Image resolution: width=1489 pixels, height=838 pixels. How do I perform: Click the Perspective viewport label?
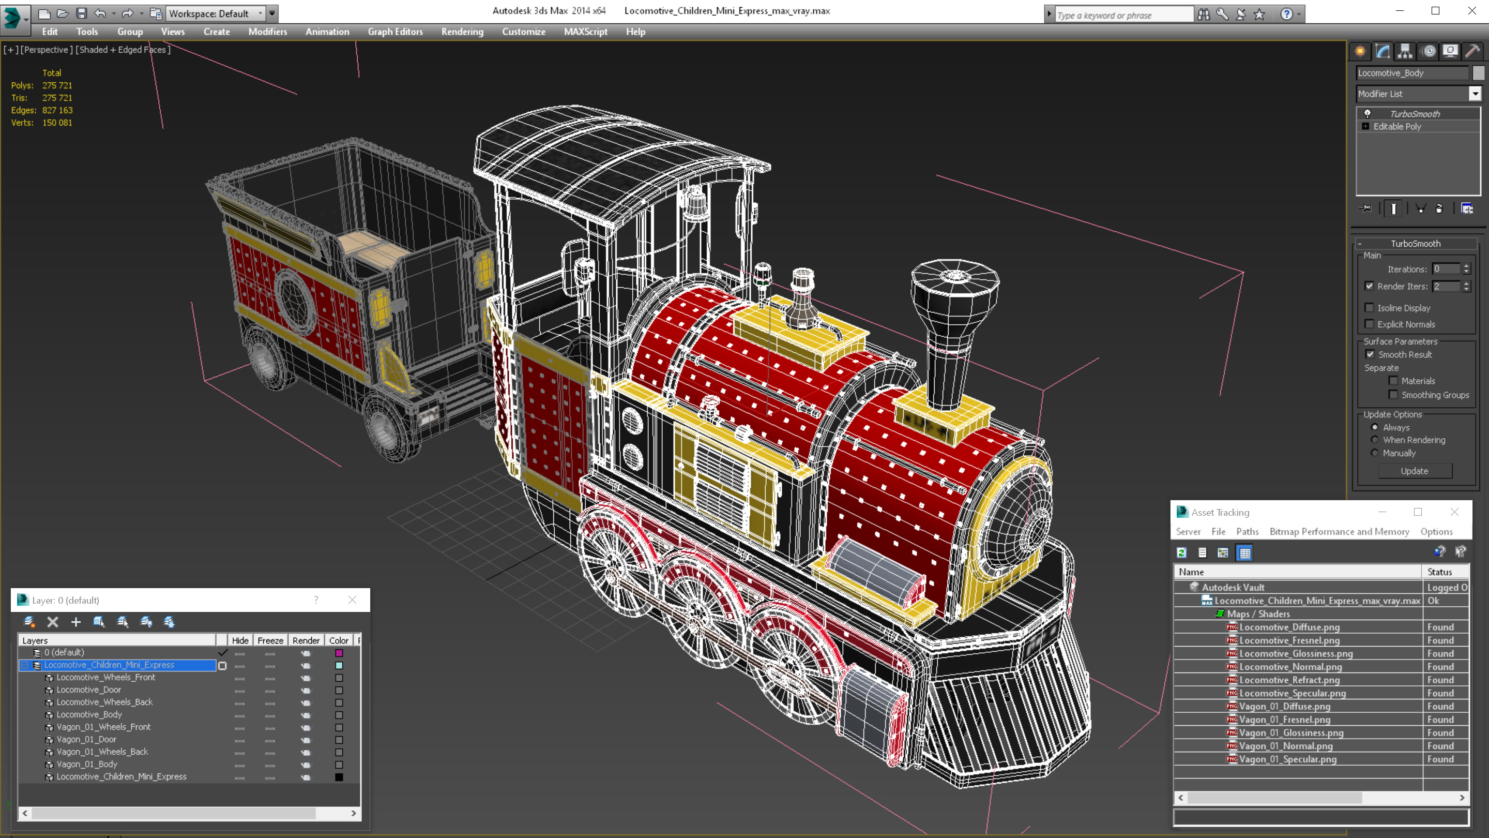click(47, 50)
